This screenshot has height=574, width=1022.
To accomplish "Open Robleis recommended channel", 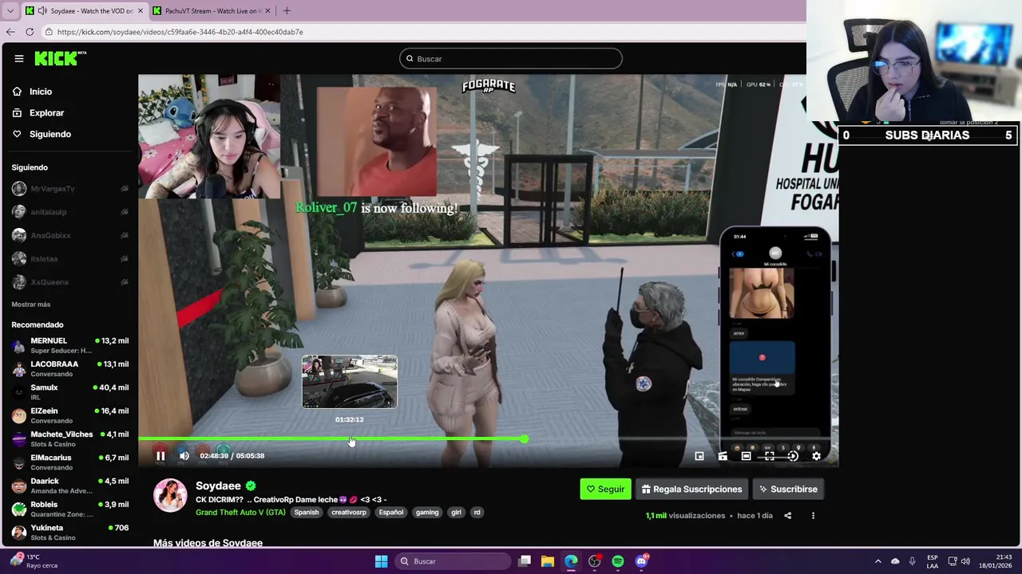I will pyautogui.click(x=70, y=509).
